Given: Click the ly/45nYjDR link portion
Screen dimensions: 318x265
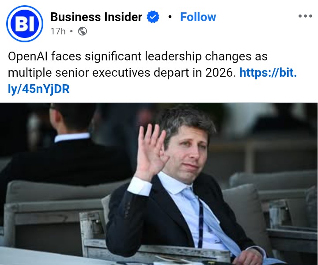Looking at the screenshot, I should click(38, 89).
